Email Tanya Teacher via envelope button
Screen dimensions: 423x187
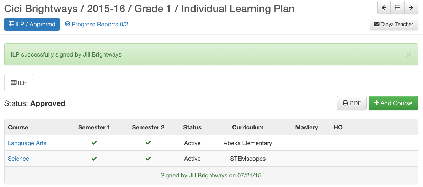pyautogui.click(x=393, y=24)
